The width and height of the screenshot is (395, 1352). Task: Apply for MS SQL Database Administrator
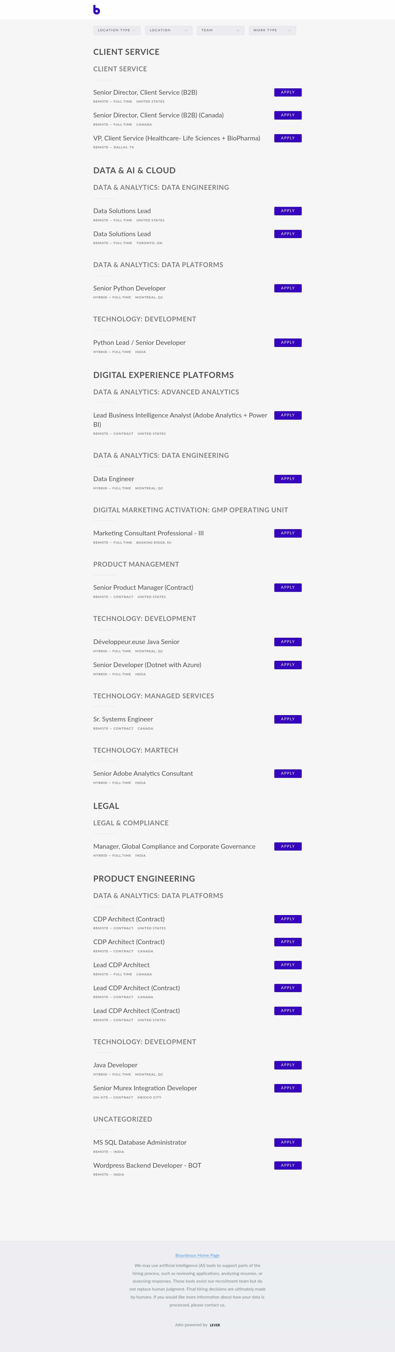pyautogui.click(x=287, y=1142)
